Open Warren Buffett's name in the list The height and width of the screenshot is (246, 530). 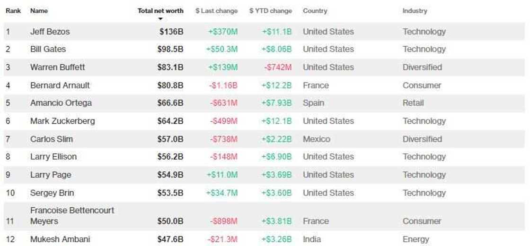pos(57,67)
